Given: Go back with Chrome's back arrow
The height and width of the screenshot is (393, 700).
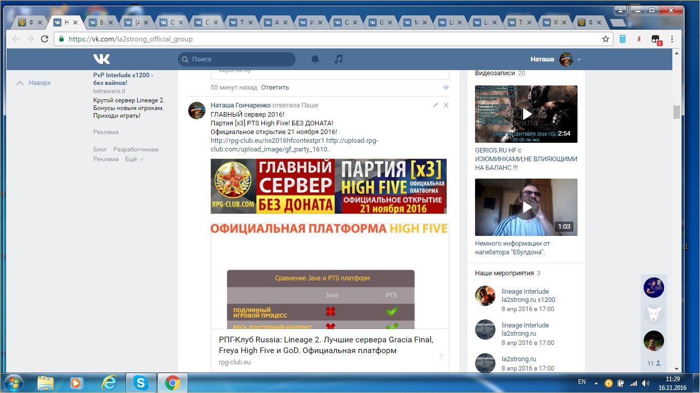Looking at the screenshot, I should click(x=16, y=39).
